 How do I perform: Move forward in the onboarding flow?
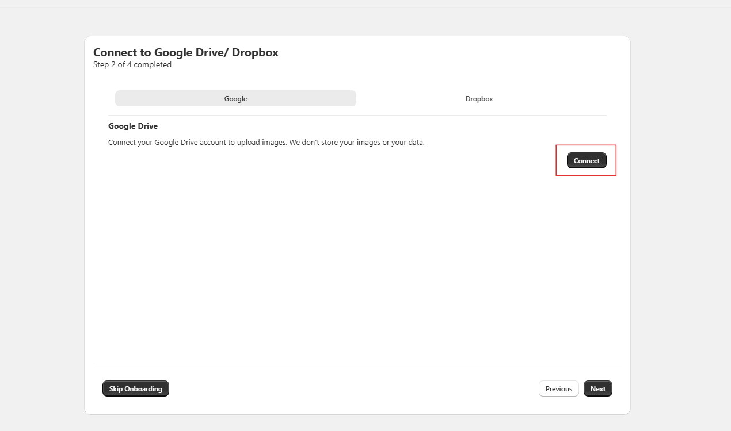pyautogui.click(x=597, y=388)
